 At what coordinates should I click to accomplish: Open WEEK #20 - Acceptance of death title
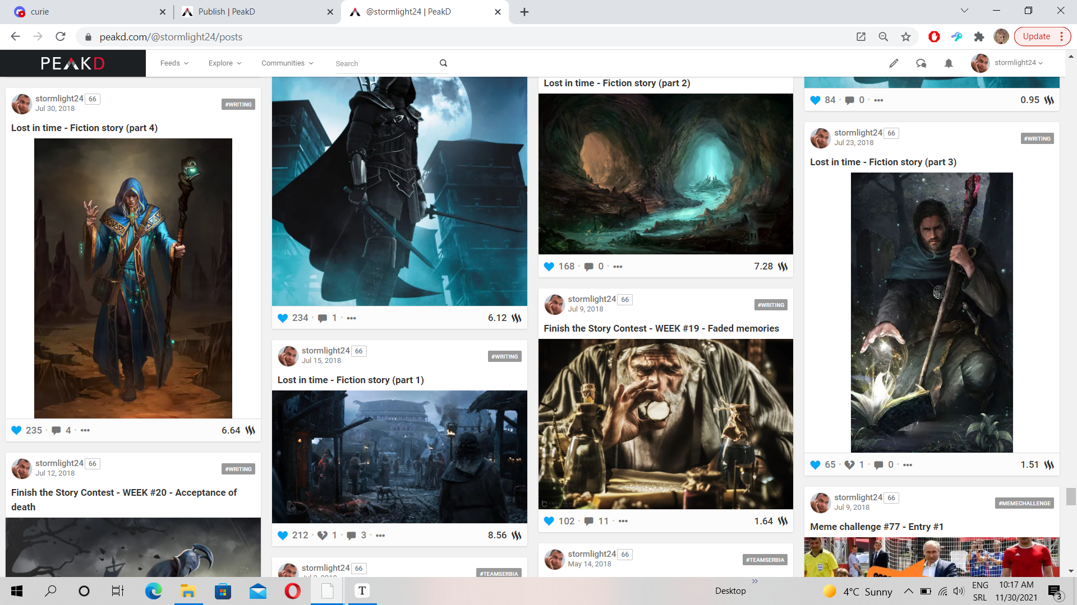124,500
